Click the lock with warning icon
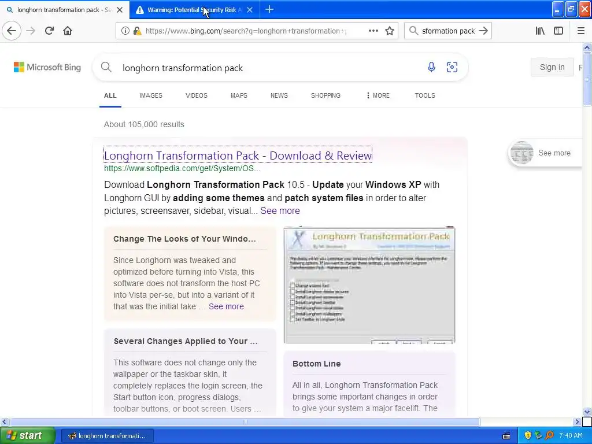592x444 pixels. pos(138,31)
